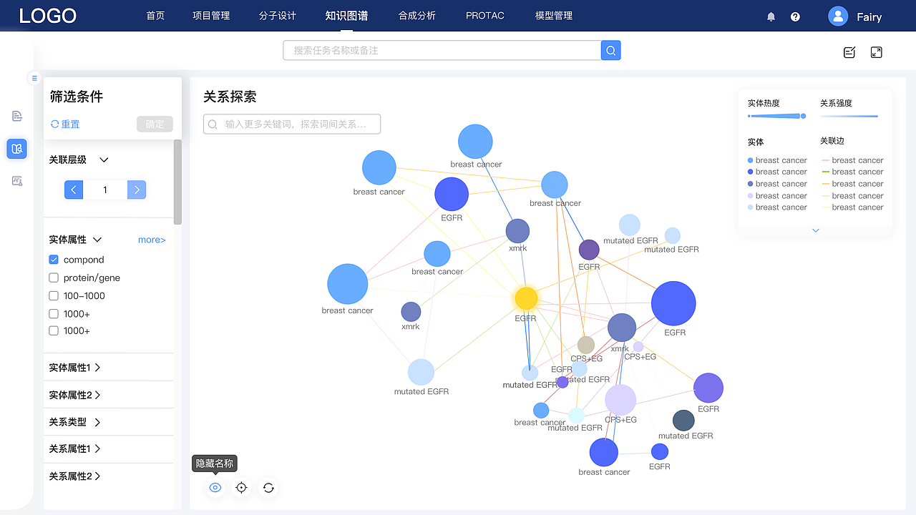The height and width of the screenshot is (515, 916).
Task: Uncheck the compond checkbox
Action: [x=54, y=260]
